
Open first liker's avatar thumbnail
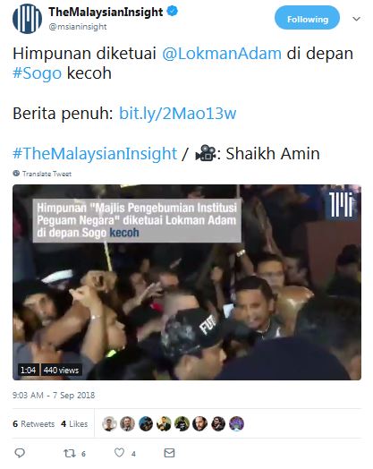(109, 424)
